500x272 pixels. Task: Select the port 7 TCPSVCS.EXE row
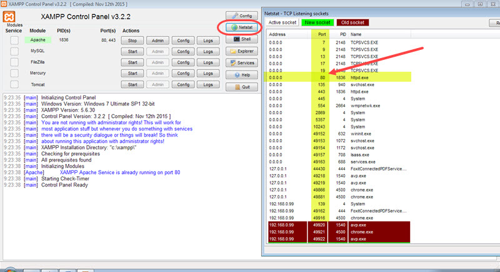click(x=338, y=42)
